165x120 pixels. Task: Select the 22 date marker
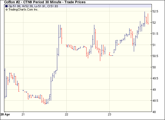(67, 114)
